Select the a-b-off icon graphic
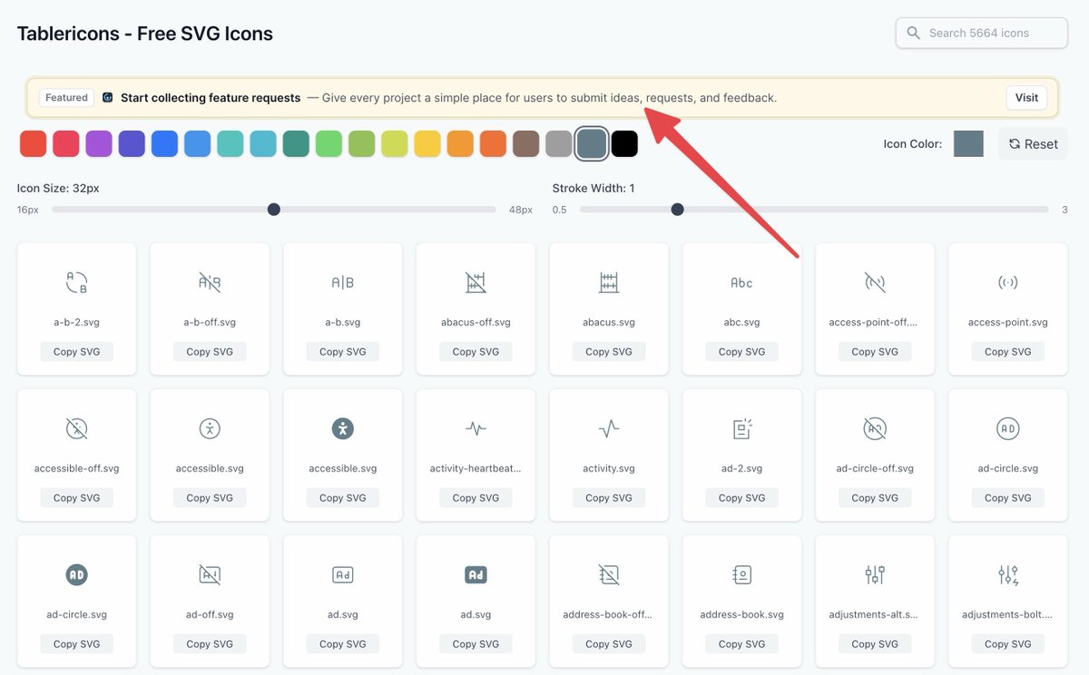The width and height of the screenshot is (1089, 675). (210, 282)
